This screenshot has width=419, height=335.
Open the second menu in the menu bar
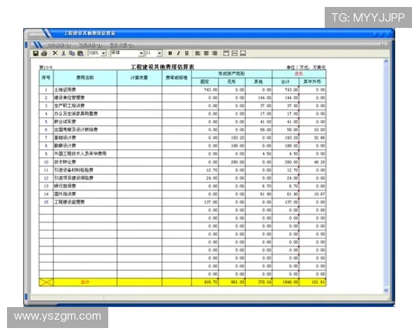tap(90, 45)
